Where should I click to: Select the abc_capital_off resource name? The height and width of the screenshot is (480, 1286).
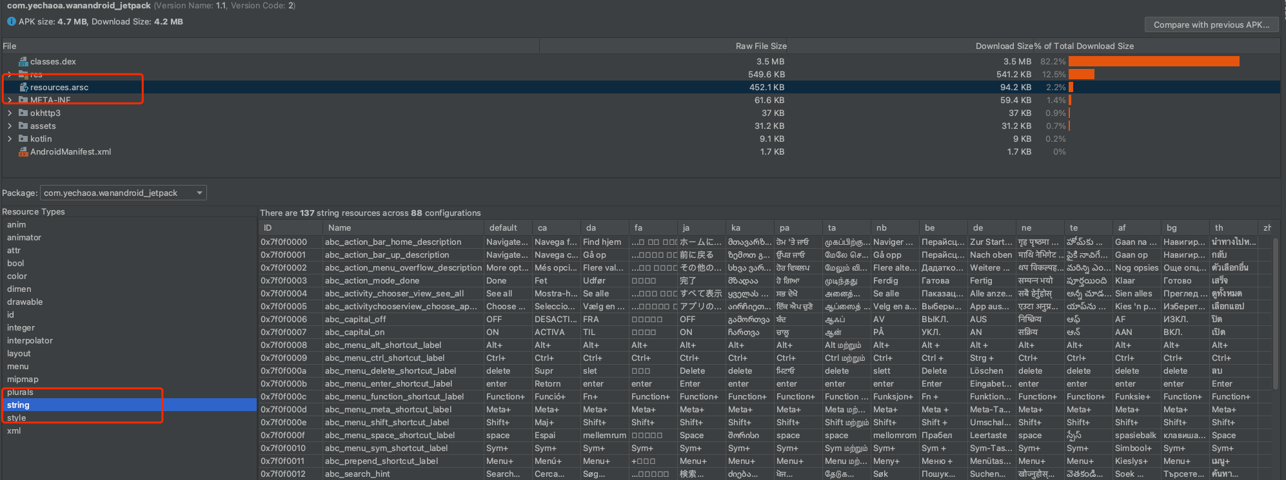point(355,320)
